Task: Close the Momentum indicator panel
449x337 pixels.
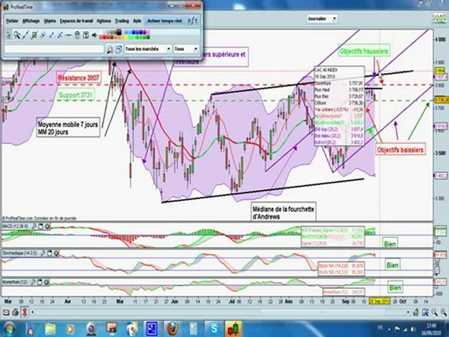Action: (46, 282)
